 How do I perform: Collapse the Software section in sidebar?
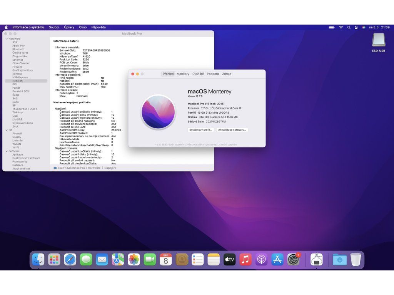coord(6,151)
